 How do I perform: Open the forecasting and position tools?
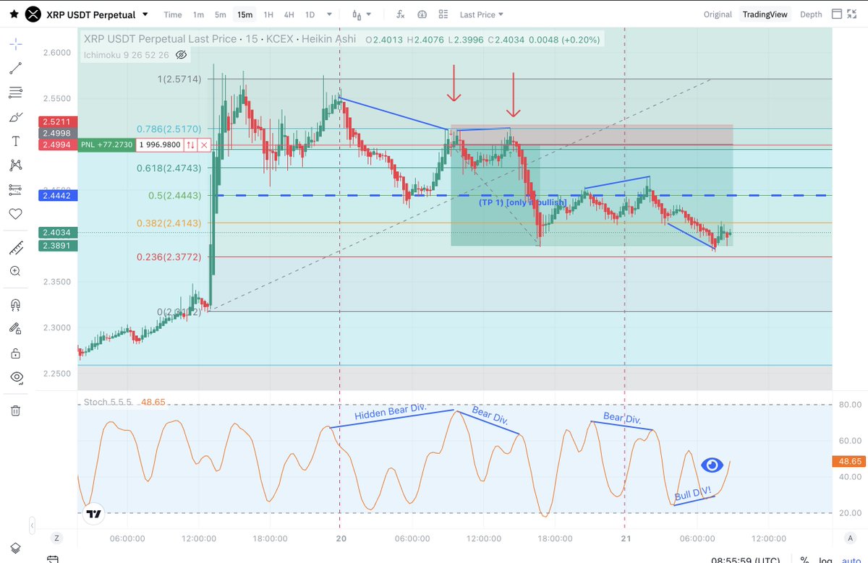15,189
